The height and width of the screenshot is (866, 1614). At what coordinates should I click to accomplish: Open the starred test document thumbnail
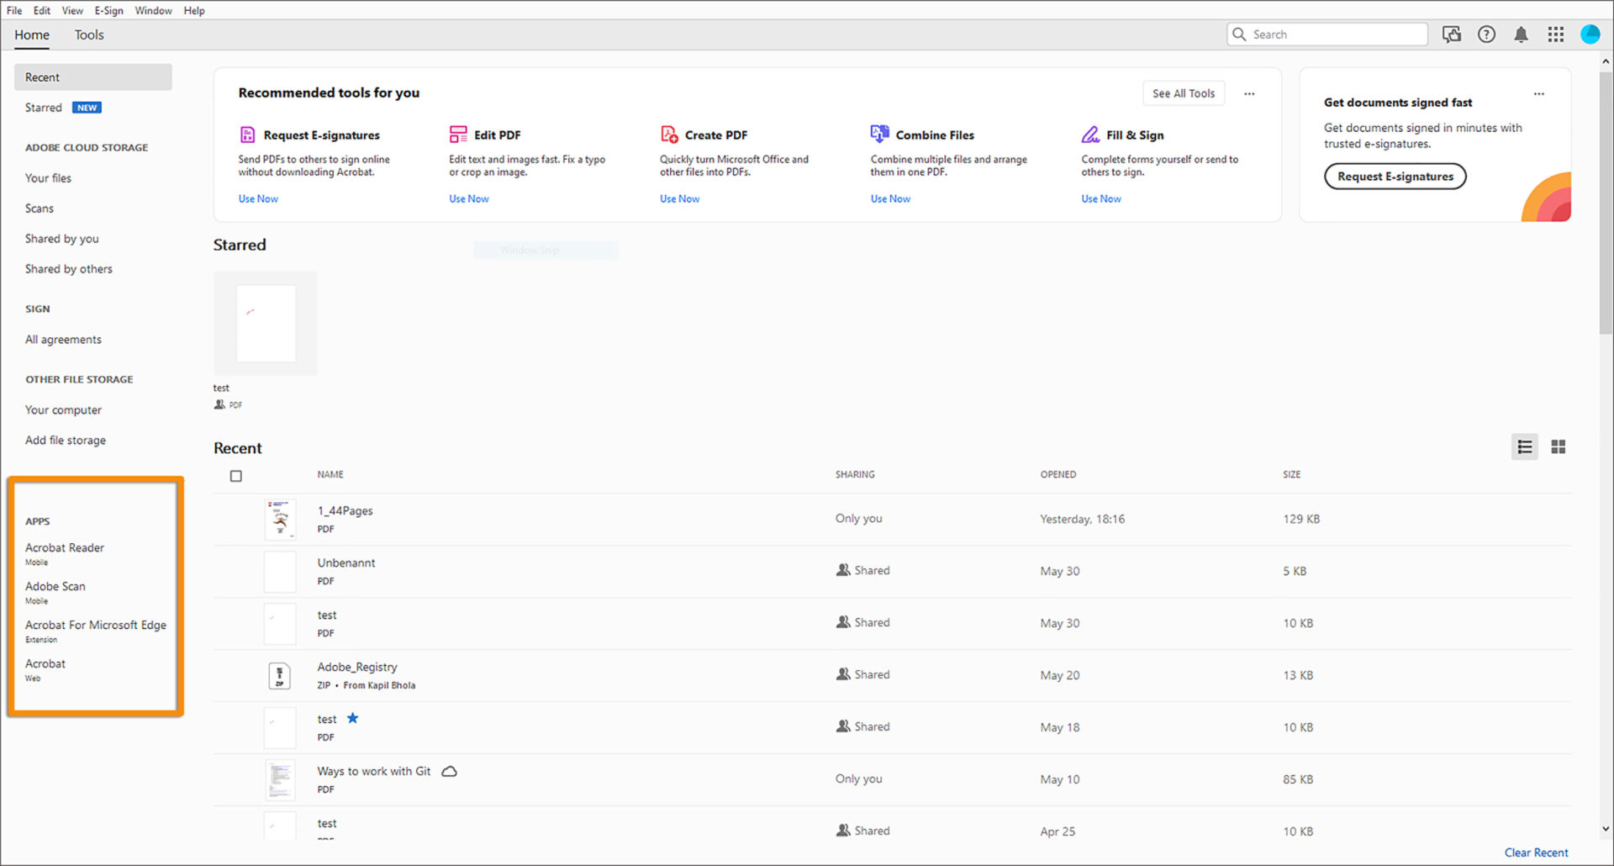pos(265,323)
